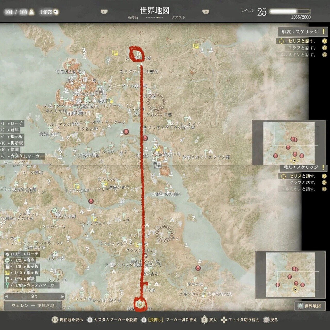This screenshot has width=330, height=330.
Task: Select the skull marker above 休息の館
Action: pyautogui.click(x=198, y=268)
